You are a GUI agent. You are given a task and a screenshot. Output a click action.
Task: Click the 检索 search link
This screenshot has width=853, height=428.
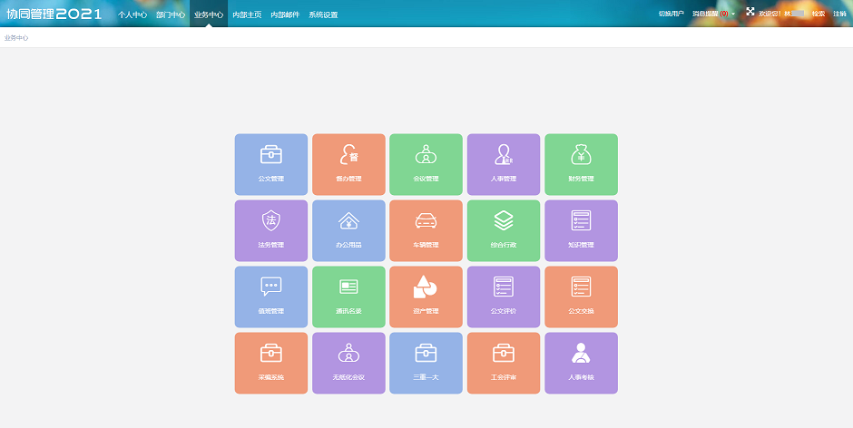819,15
